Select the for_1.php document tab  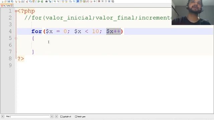tap(6, 6)
